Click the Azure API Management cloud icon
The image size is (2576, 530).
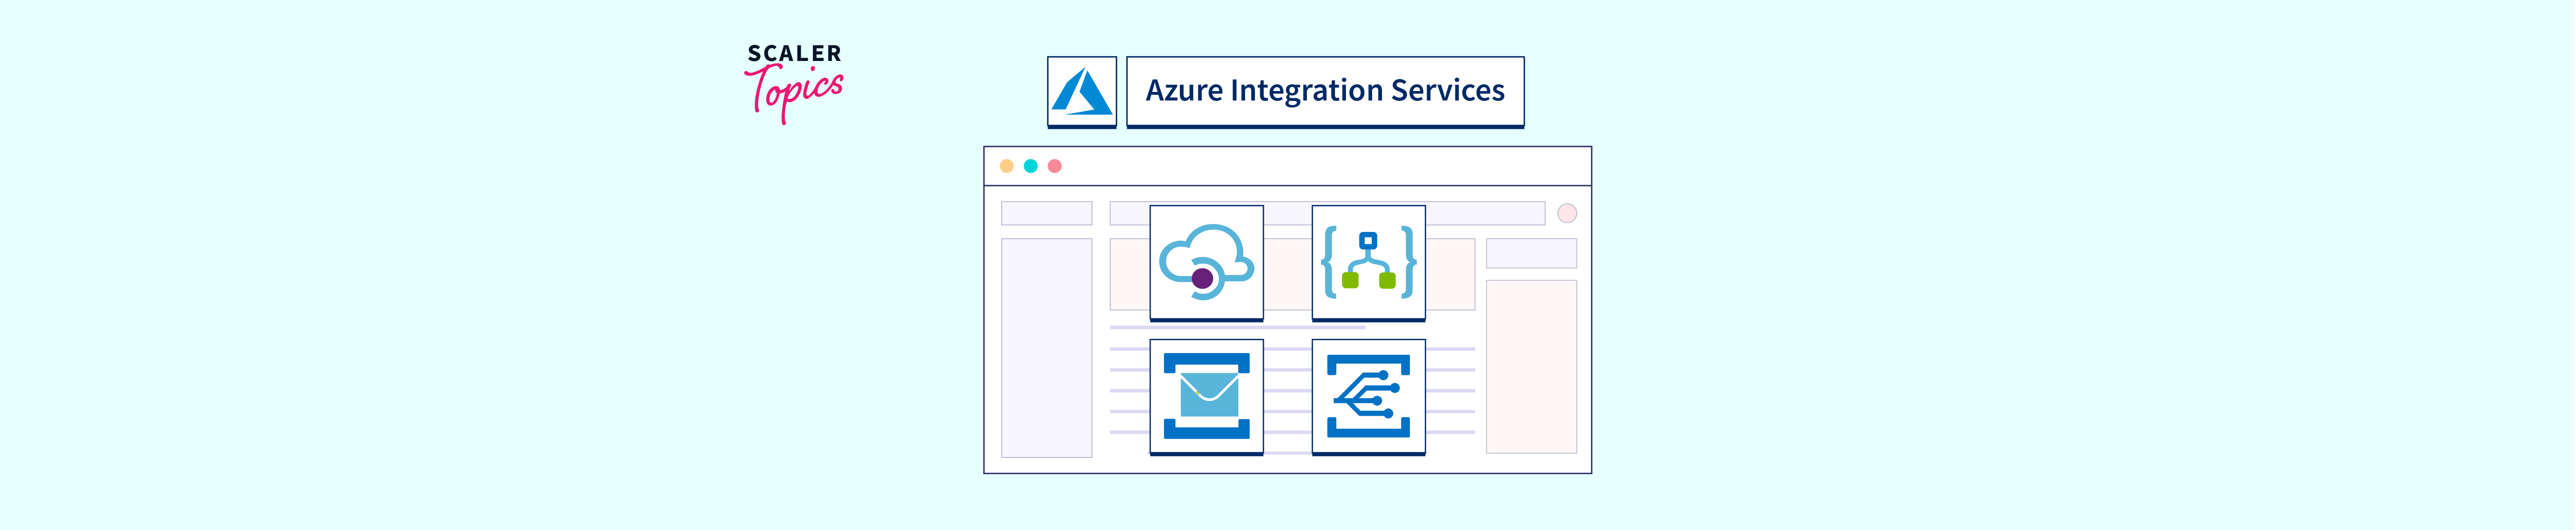pos(1206,262)
